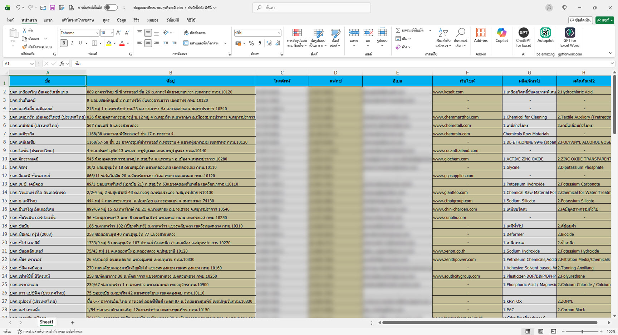
Task: Expand the Tahoma font name dropdown
Action: coord(97,33)
